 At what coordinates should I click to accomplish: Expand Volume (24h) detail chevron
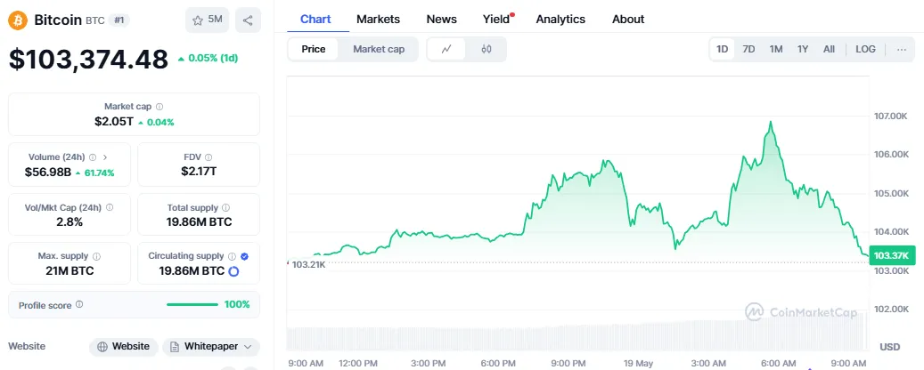pyautogui.click(x=105, y=157)
